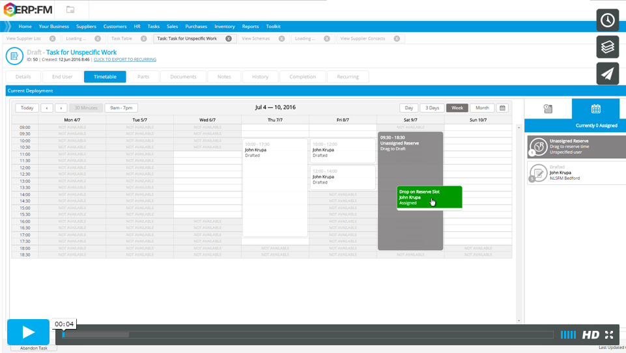Switch to the clock-calendar side panel icon

[548, 109]
